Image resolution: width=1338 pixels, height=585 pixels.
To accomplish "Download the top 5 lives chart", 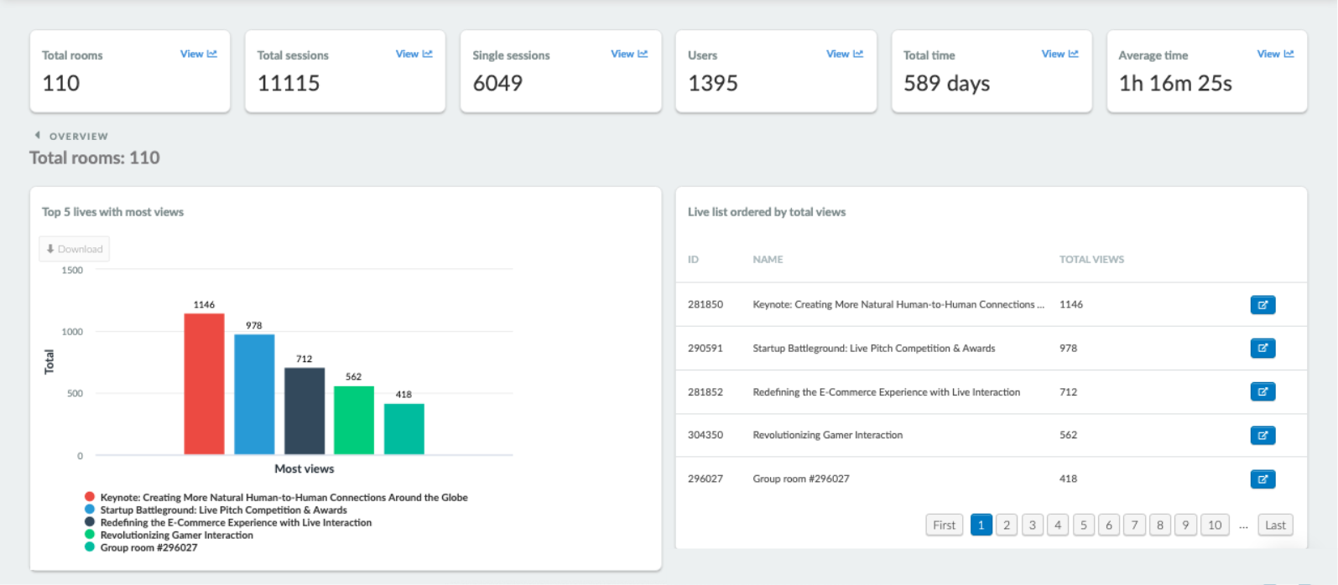I will tap(74, 249).
